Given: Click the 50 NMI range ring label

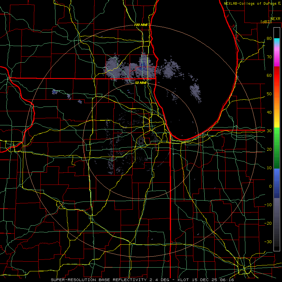Looking at the screenshot, I should coord(141,83).
